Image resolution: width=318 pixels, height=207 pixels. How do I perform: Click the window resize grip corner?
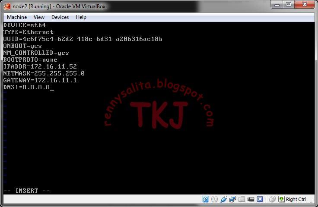tap(312, 201)
